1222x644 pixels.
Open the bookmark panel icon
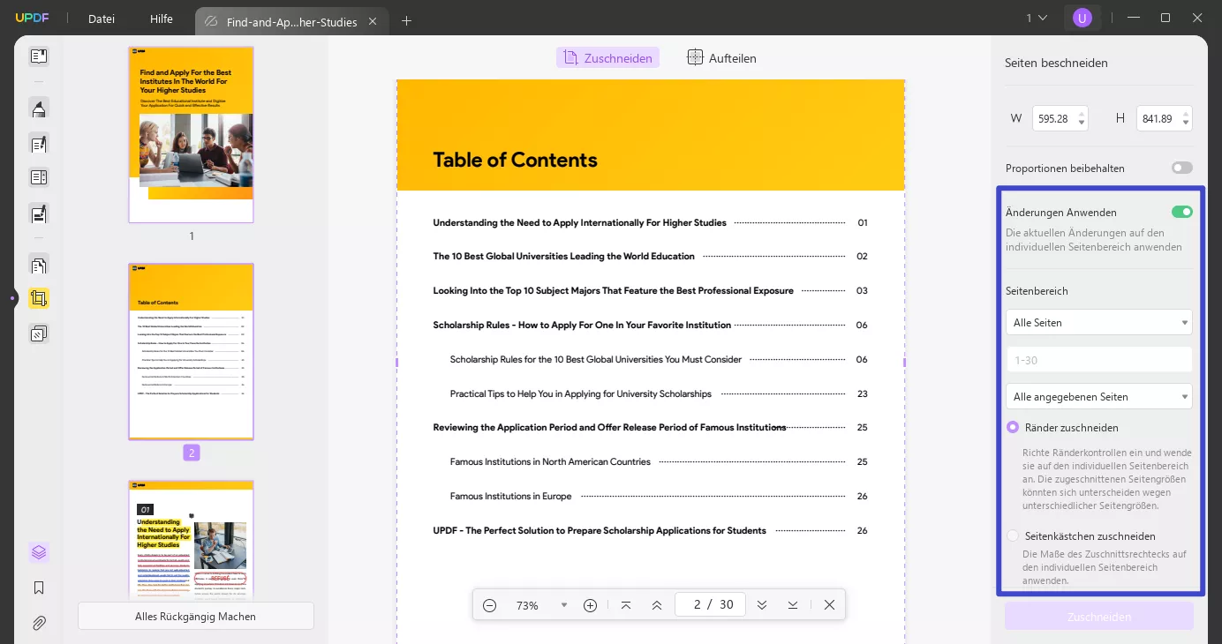[x=38, y=588]
